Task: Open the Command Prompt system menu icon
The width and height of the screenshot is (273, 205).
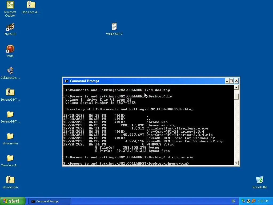Action: pyautogui.click(x=66, y=81)
